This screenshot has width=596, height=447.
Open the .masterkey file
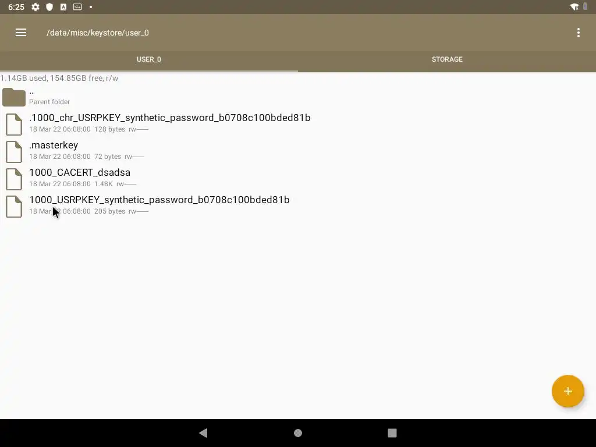click(298, 151)
